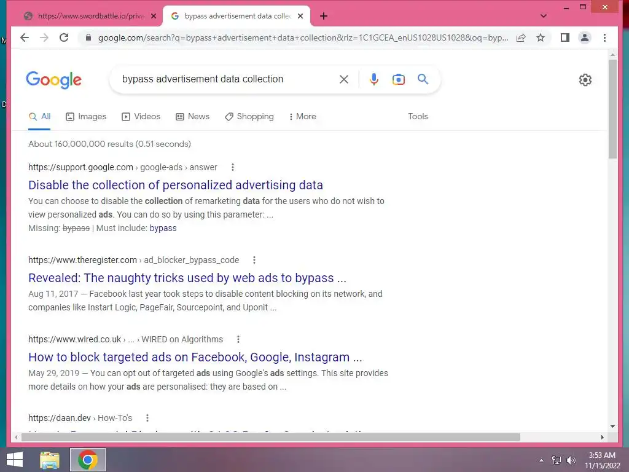Open the volume control
The image size is (629, 472).
click(571, 460)
